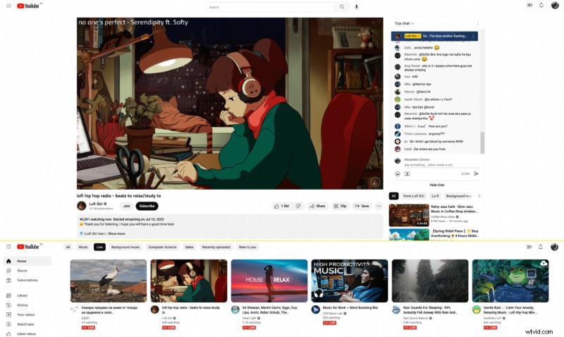Share the live stream
The width and height of the screenshot is (564, 337).
click(317, 206)
